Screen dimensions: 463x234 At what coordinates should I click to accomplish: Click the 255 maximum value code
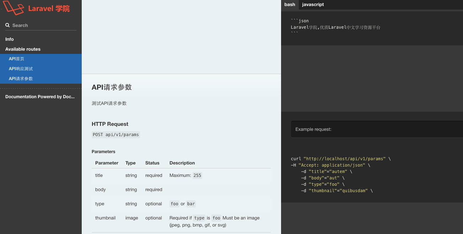click(x=197, y=175)
